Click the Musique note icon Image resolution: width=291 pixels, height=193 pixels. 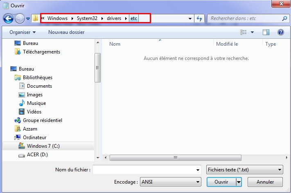point(22,103)
